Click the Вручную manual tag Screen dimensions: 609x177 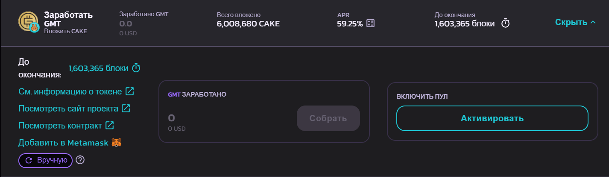(45, 160)
